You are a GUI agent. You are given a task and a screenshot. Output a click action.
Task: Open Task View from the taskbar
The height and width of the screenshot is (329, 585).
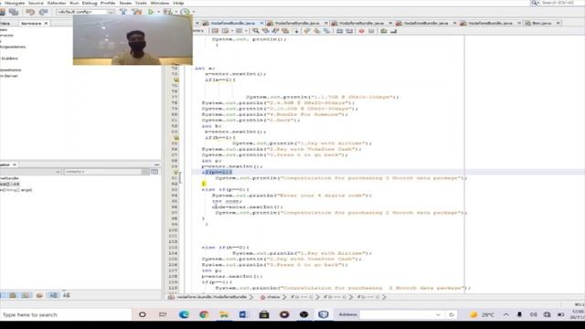pyautogui.click(x=163, y=314)
